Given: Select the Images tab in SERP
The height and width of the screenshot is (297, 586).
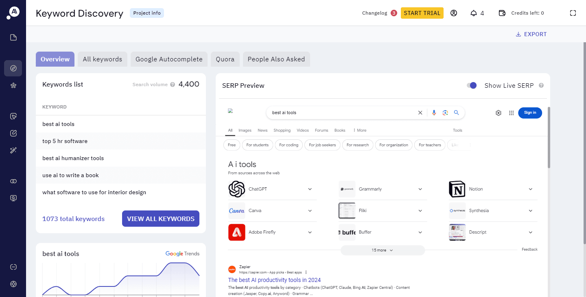Looking at the screenshot, I should pos(245,130).
